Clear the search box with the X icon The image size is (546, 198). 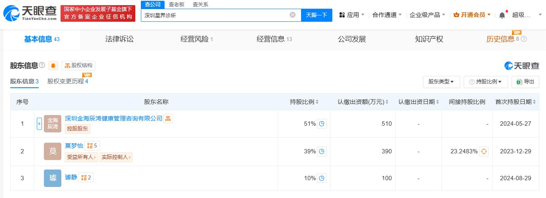pyautogui.click(x=292, y=15)
